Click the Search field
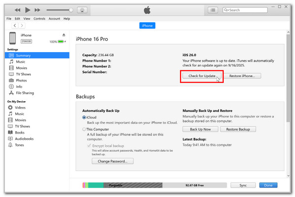Viewport: 295px width, 197px height. coord(245,10)
